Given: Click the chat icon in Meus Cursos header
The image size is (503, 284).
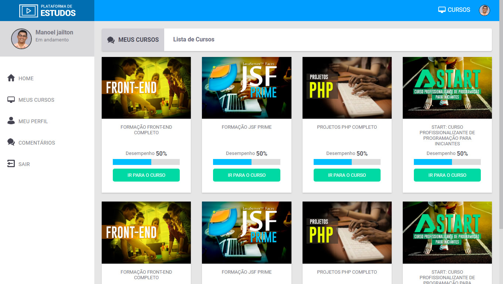Looking at the screenshot, I should coord(111,40).
